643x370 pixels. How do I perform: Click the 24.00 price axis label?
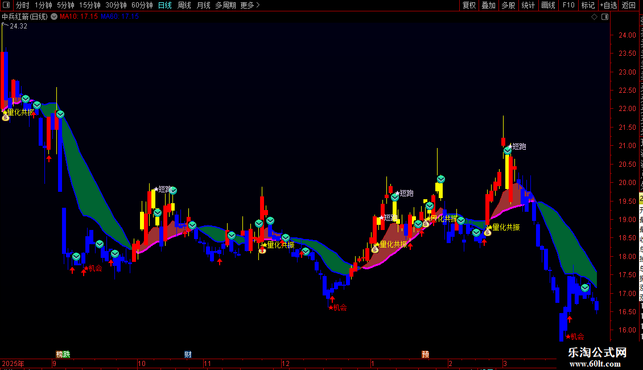click(x=628, y=35)
